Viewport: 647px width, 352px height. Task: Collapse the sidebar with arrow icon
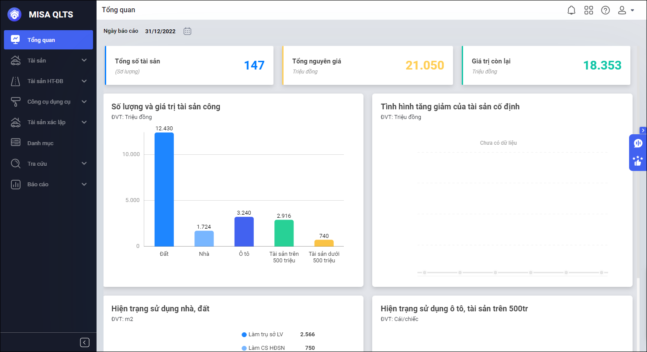pyautogui.click(x=85, y=342)
